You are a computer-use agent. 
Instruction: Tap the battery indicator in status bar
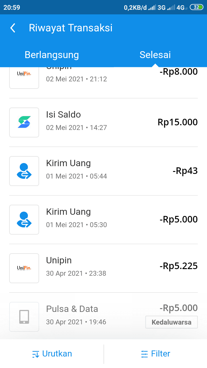click(196, 7)
